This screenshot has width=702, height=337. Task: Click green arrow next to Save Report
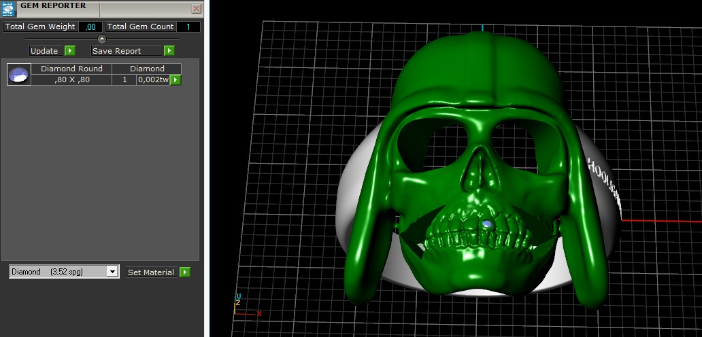tap(169, 51)
